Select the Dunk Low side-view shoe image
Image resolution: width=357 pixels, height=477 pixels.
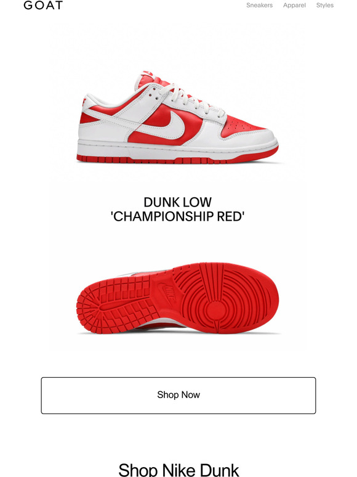pos(178,117)
